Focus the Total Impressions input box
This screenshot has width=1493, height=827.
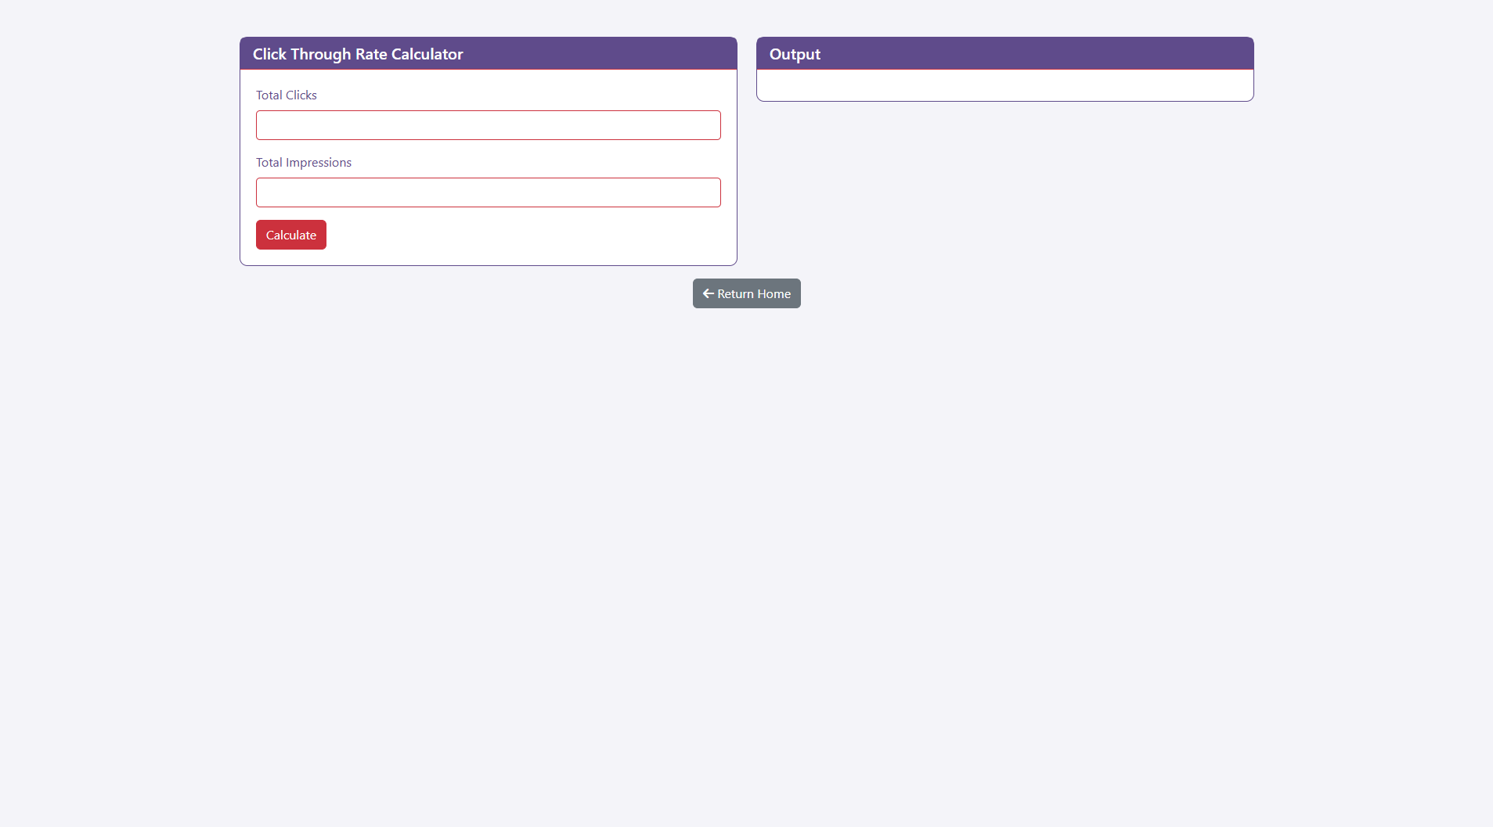coord(488,192)
